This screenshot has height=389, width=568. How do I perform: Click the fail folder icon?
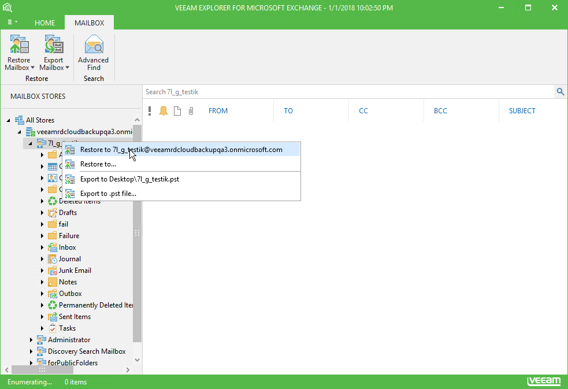point(53,224)
